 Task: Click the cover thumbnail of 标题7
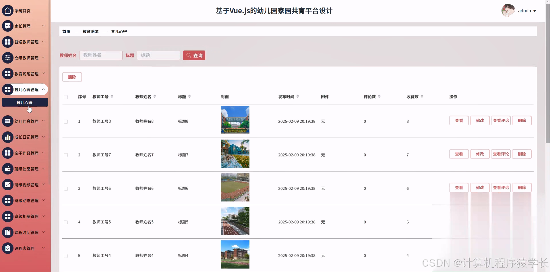click(235, 154)
